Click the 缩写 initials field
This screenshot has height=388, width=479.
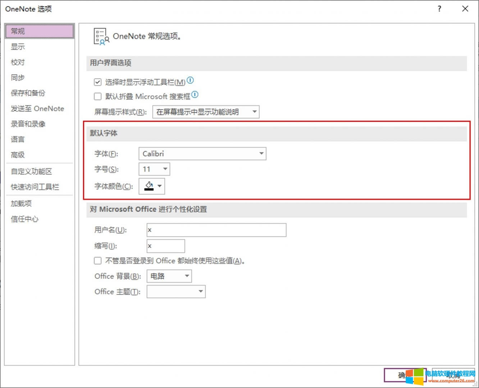click(x=165, y=246)
